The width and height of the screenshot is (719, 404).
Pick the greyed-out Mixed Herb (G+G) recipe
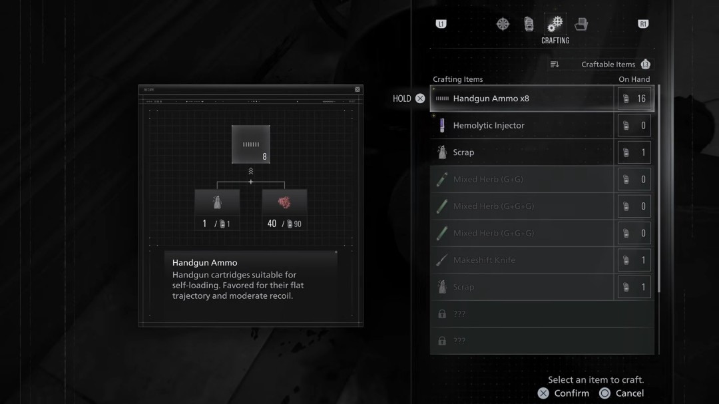coord(523,180)
